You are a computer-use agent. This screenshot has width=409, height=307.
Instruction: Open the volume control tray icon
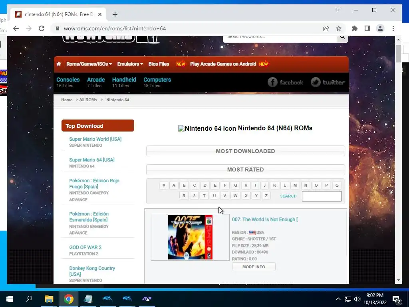[357, 299]
